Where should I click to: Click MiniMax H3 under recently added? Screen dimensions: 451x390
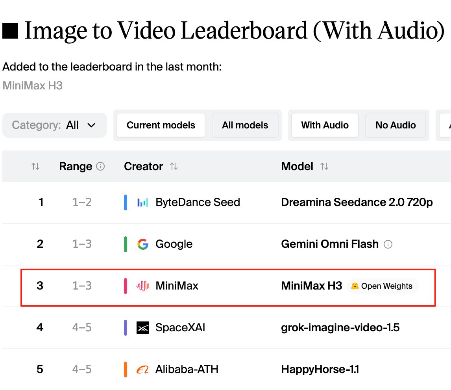pyautogui.click(x=33, y=85)
